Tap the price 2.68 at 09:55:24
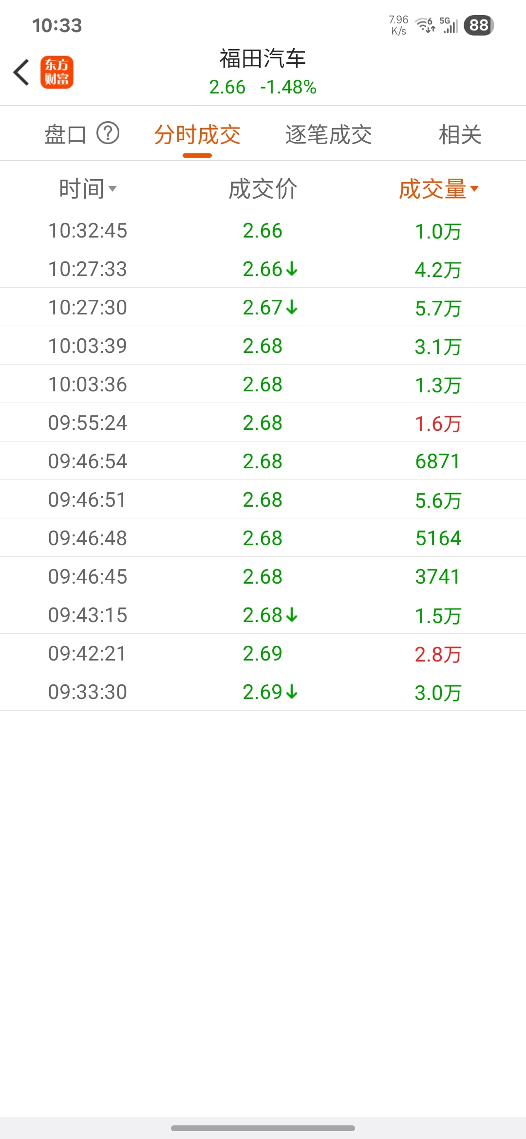This screenshot has height=1139, width=526. coord(263,423)
